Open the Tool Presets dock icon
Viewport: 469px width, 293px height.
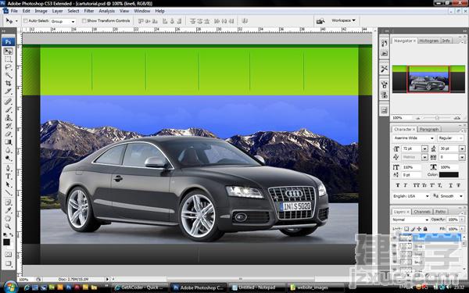[385, 70]
